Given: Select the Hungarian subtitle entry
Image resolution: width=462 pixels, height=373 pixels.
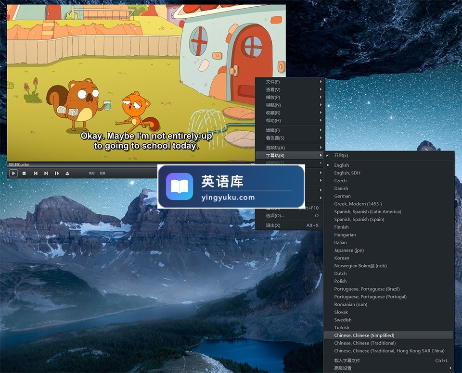Looking at the screenshot, I should click(x=389, y=235).
